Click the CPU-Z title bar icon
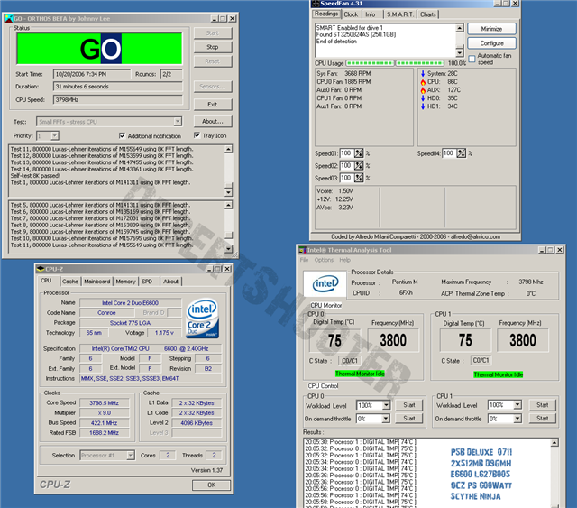Viewport: 577px width, 508px height. (41, 269)
